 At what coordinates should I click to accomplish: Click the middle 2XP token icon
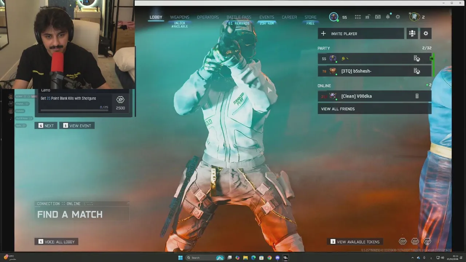pos(415,241)
